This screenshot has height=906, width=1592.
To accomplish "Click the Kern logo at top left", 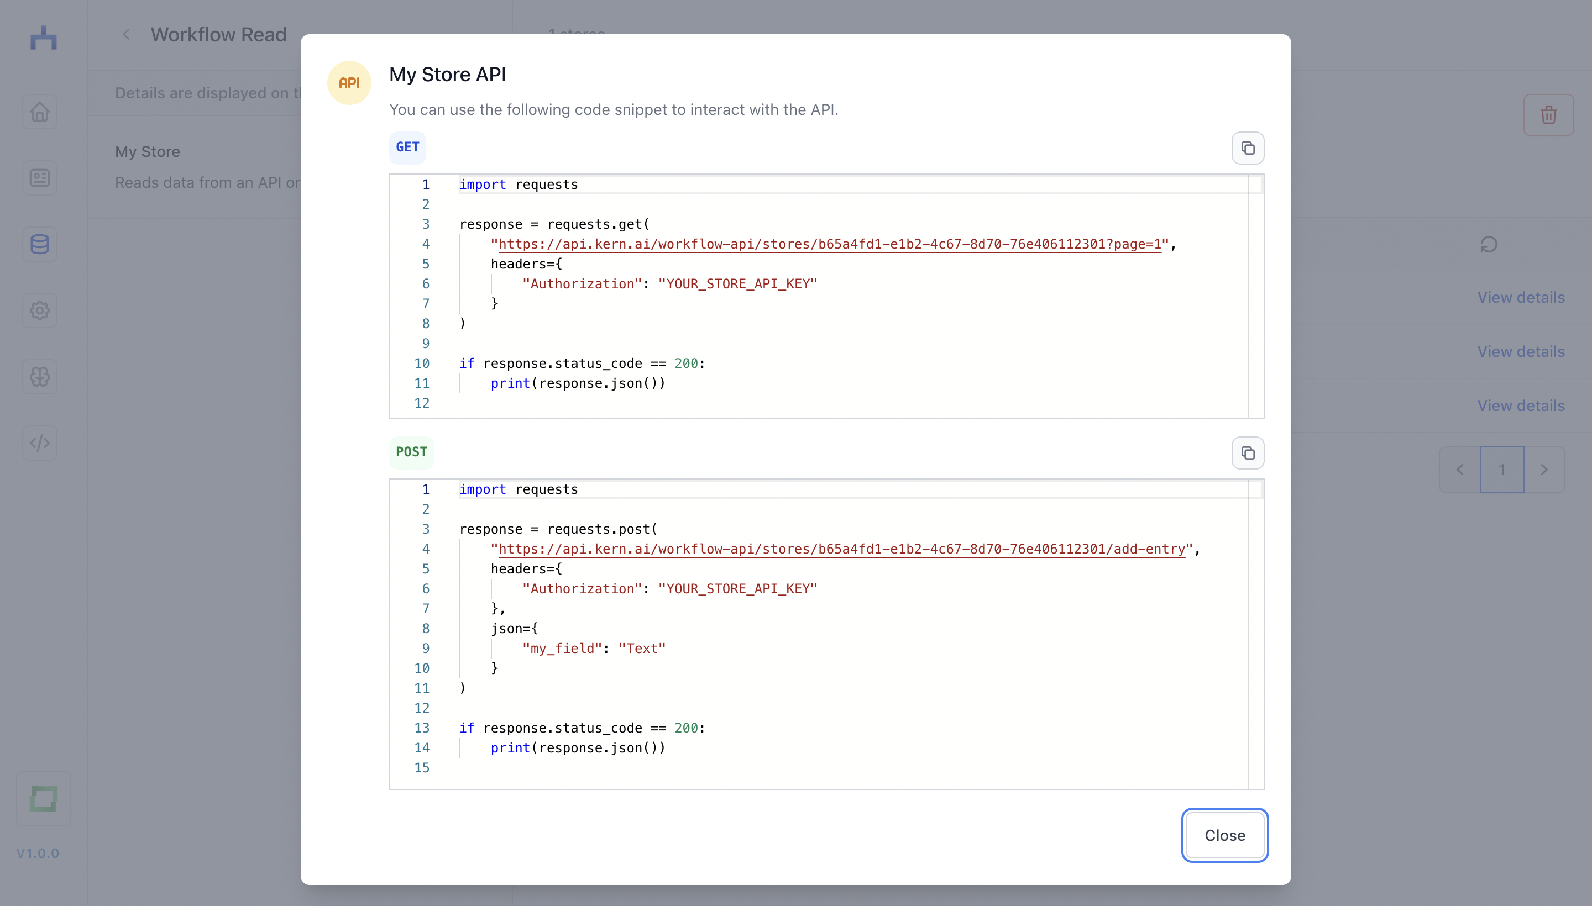I will point(44,38).
